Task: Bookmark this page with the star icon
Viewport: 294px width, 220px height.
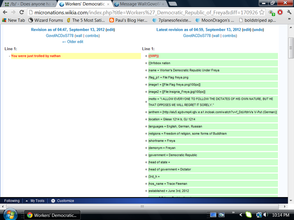Action: pyautogui.click(x=261, y=12)
